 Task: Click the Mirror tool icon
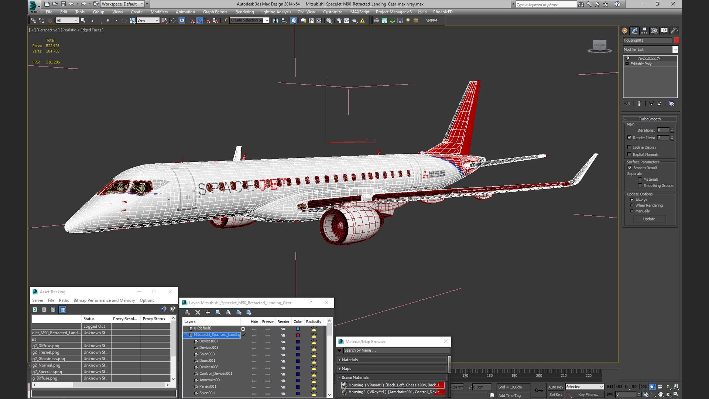pyautogui.click(x=275, y=20)
